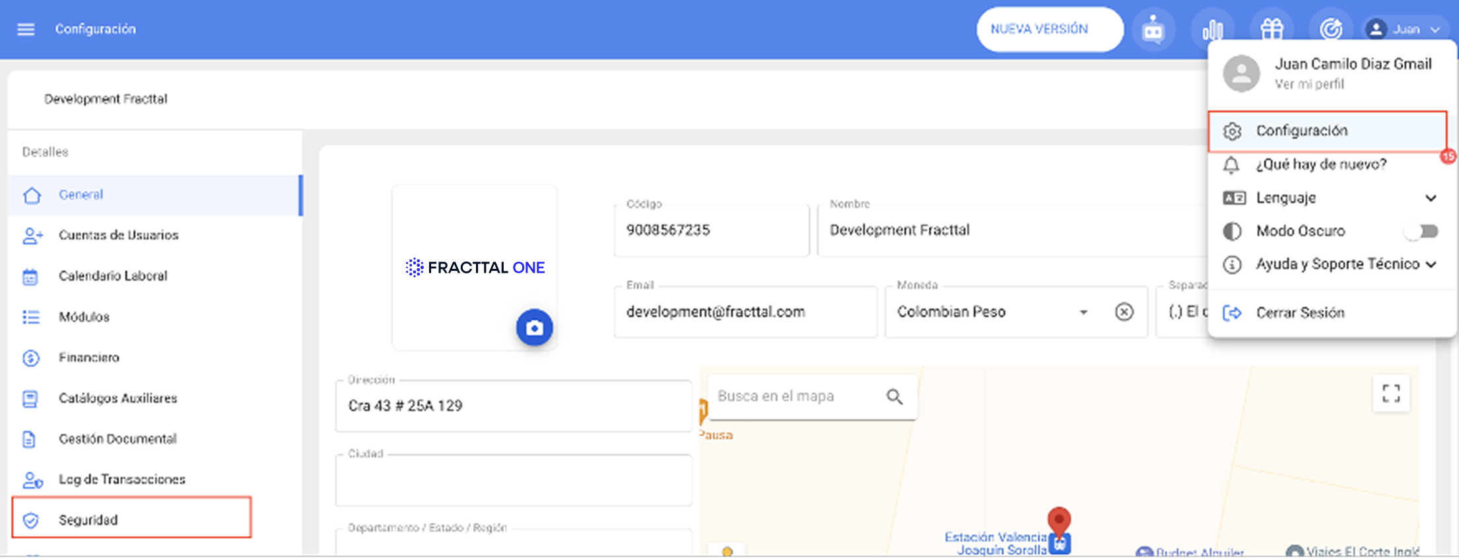Open Gestión Documental section

coord(155,439)
